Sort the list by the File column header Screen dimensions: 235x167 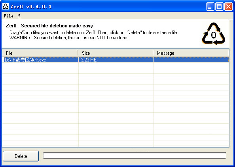click(40, 53)
